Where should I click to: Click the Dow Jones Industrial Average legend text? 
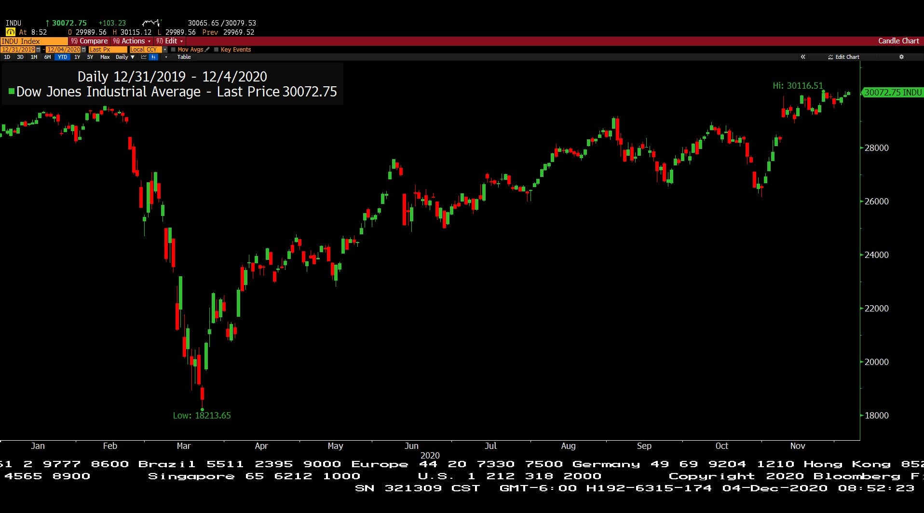pos(109,92)
